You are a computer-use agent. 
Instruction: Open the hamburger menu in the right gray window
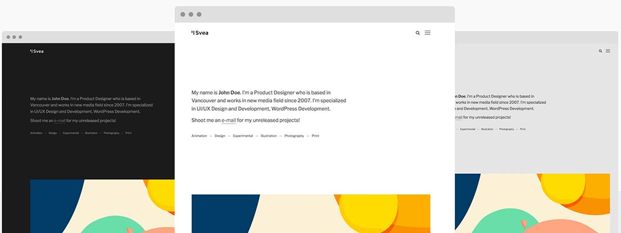(x=608, y=51)
